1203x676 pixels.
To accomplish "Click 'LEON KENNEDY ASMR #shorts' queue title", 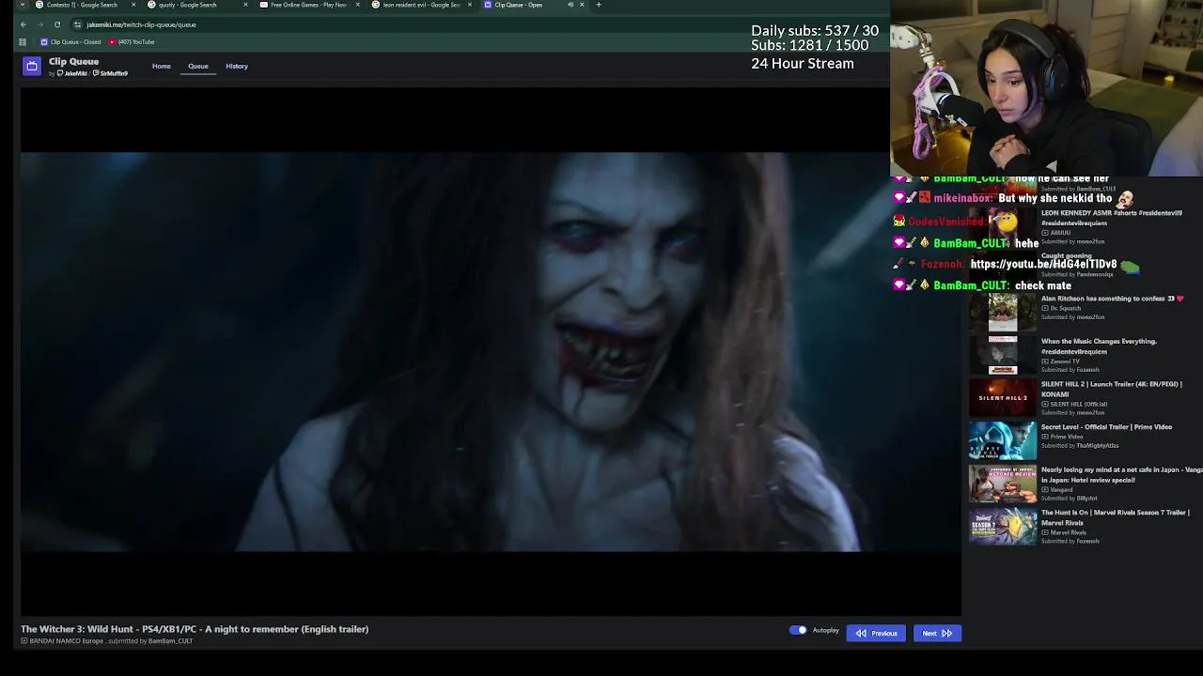I will point(1112,218).
